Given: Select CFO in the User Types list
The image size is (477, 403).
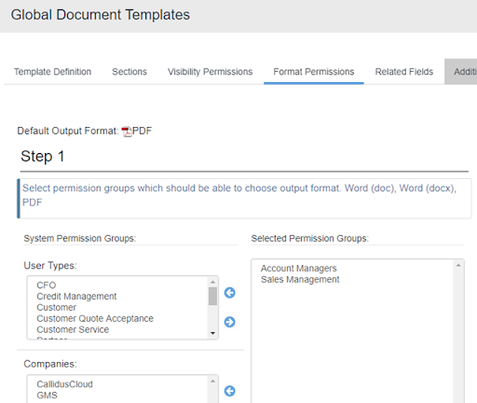Looking at the screenshot, I should click(x=47, y=285).
